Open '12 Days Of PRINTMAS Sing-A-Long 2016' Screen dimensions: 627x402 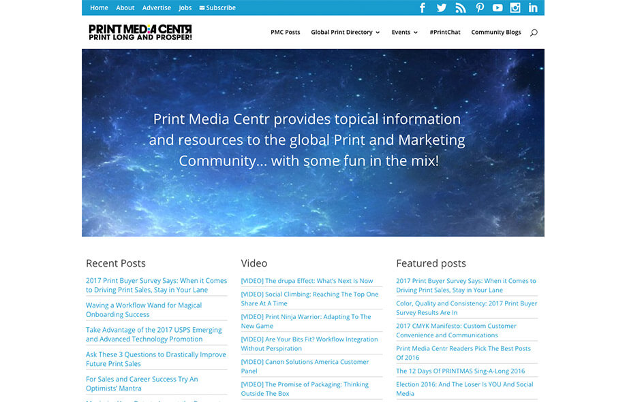pos(460,371)
